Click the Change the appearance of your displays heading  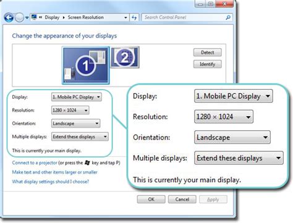[64, 36]
